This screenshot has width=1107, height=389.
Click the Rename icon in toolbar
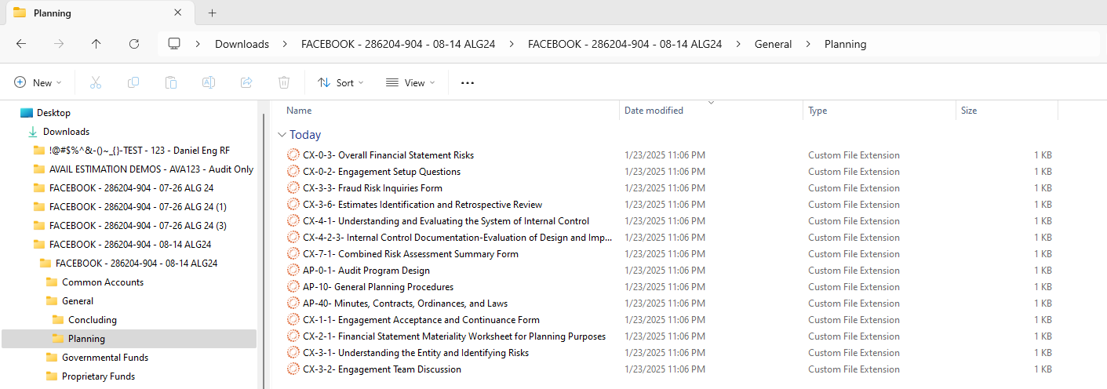[209, 82]
